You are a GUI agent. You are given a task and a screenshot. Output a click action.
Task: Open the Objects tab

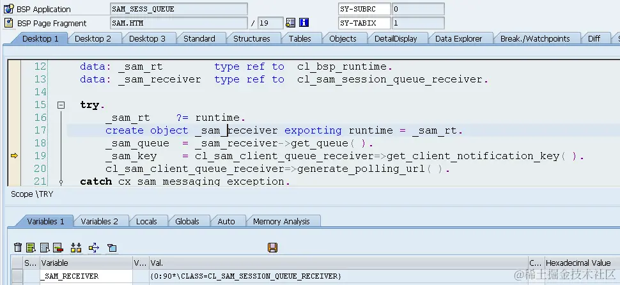(x=343, y=38)
